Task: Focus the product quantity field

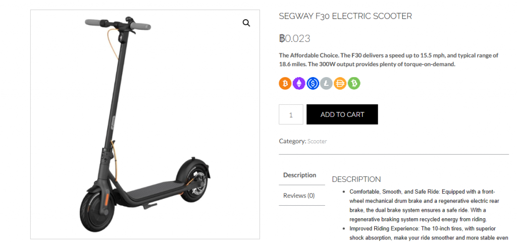Action: tap(291, 114)
